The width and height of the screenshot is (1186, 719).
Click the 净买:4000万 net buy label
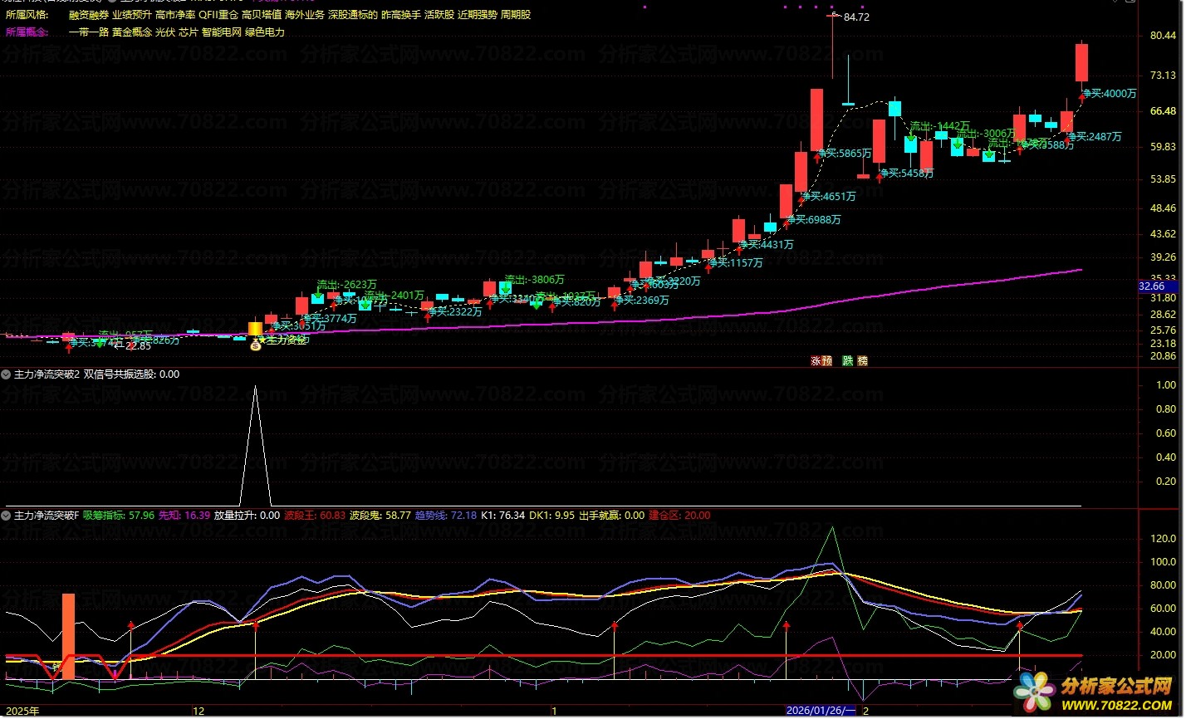pyautogui.click(x=1109, y=94)
